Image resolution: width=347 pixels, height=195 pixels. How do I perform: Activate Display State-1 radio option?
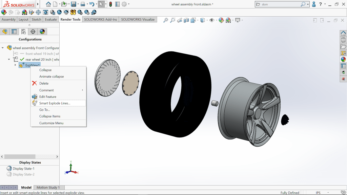tap(23, 169)
